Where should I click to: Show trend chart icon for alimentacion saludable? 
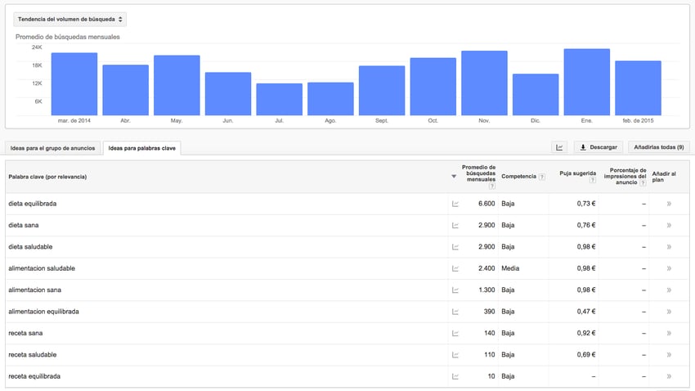click(455, 268)
